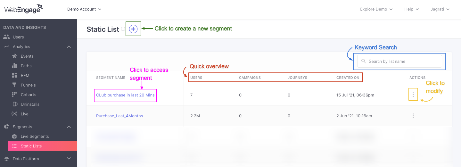
Task: Click the Live broadcast icon
Action: tap(14, 114)
